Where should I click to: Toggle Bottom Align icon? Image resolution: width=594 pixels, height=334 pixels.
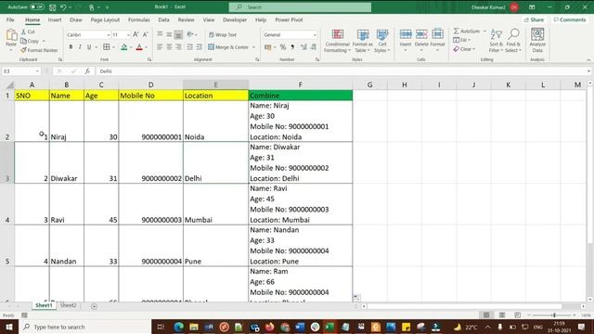[178, 34]
